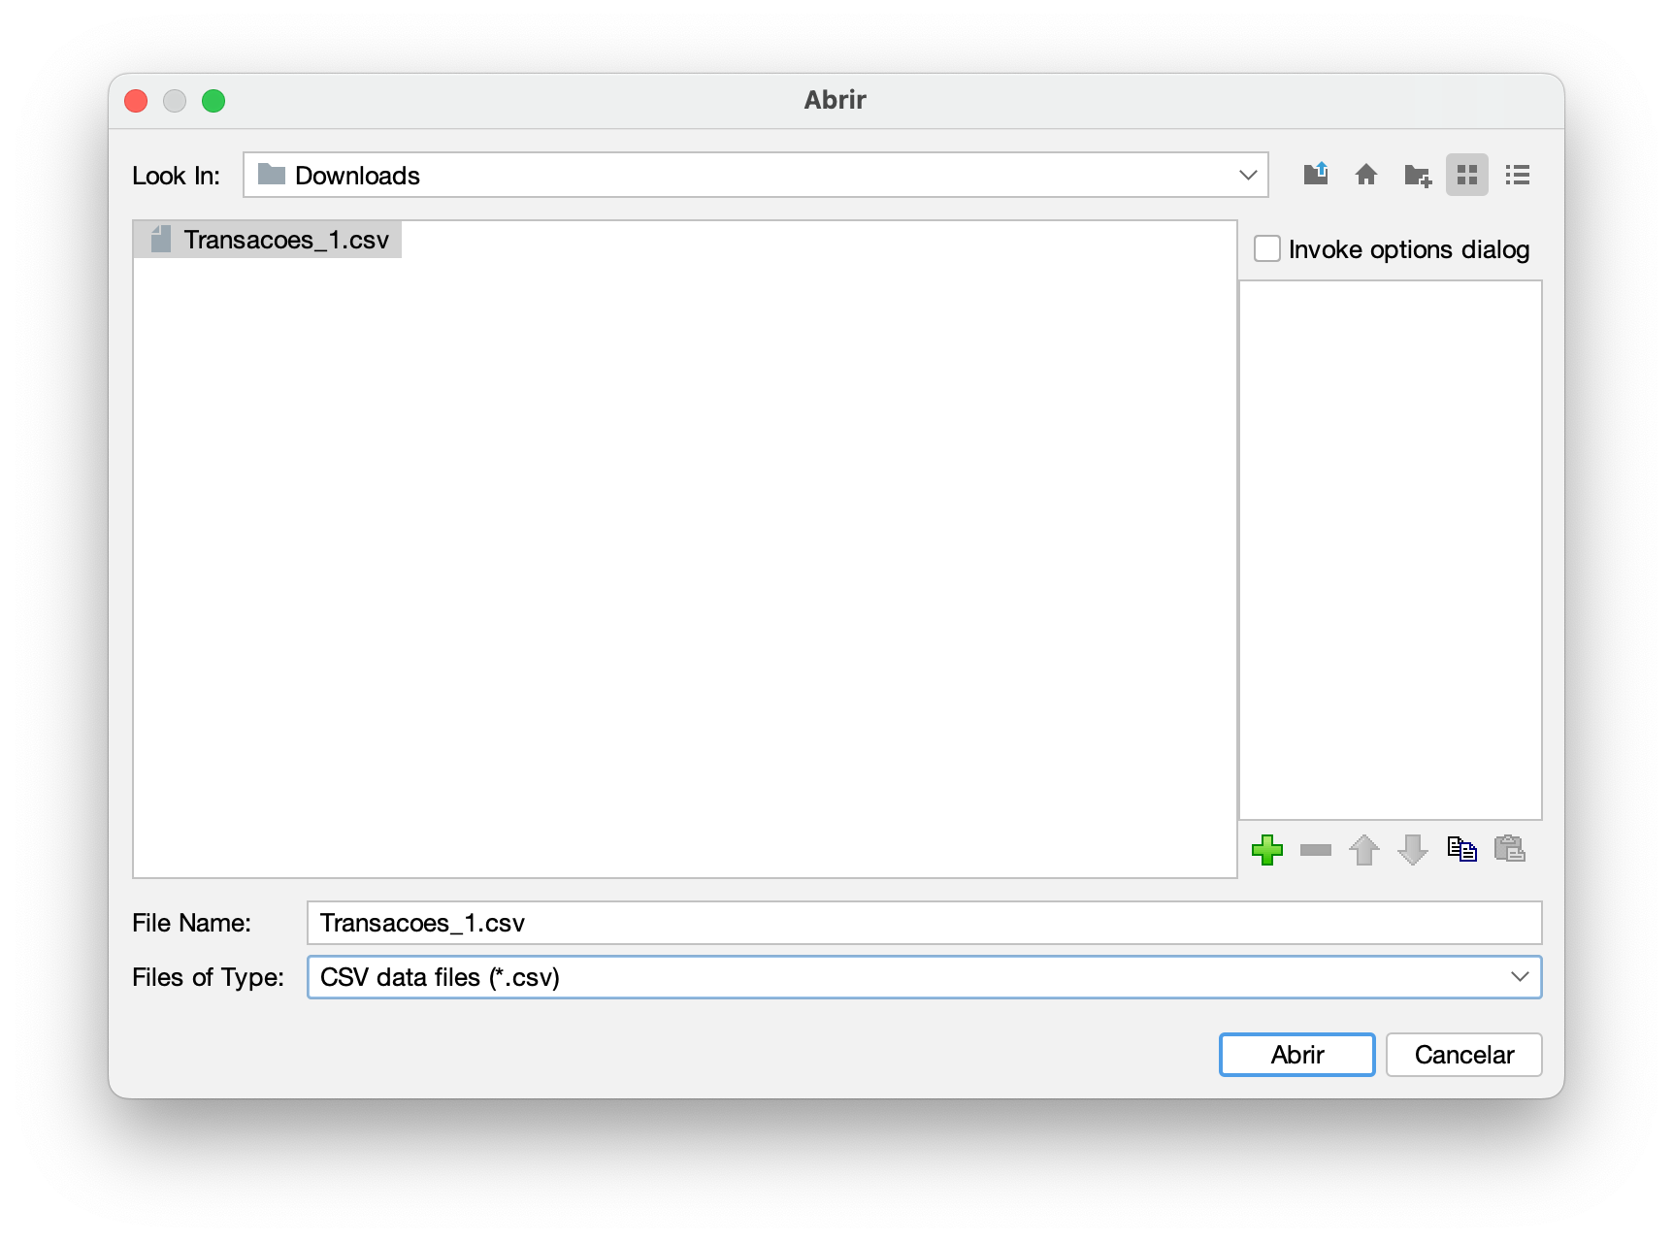Enable Invoke options dialog checkbox
1673x1242 pixels.
(x=1267, y=249)
